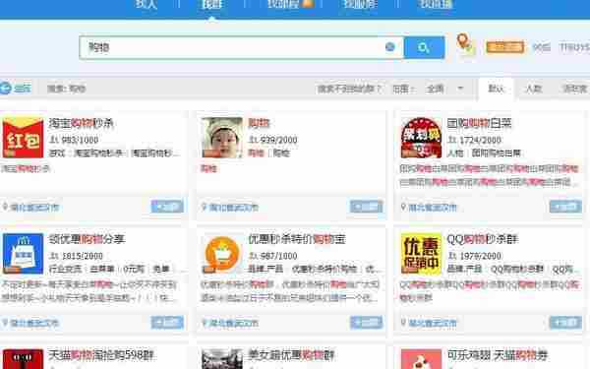Open the 领优惠购物分享 group title
Screen dimensions: 590x369
coord(87,239)
